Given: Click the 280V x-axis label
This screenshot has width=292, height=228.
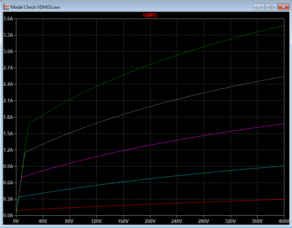Looking at the screenshot, I should [x=203, y=221].
